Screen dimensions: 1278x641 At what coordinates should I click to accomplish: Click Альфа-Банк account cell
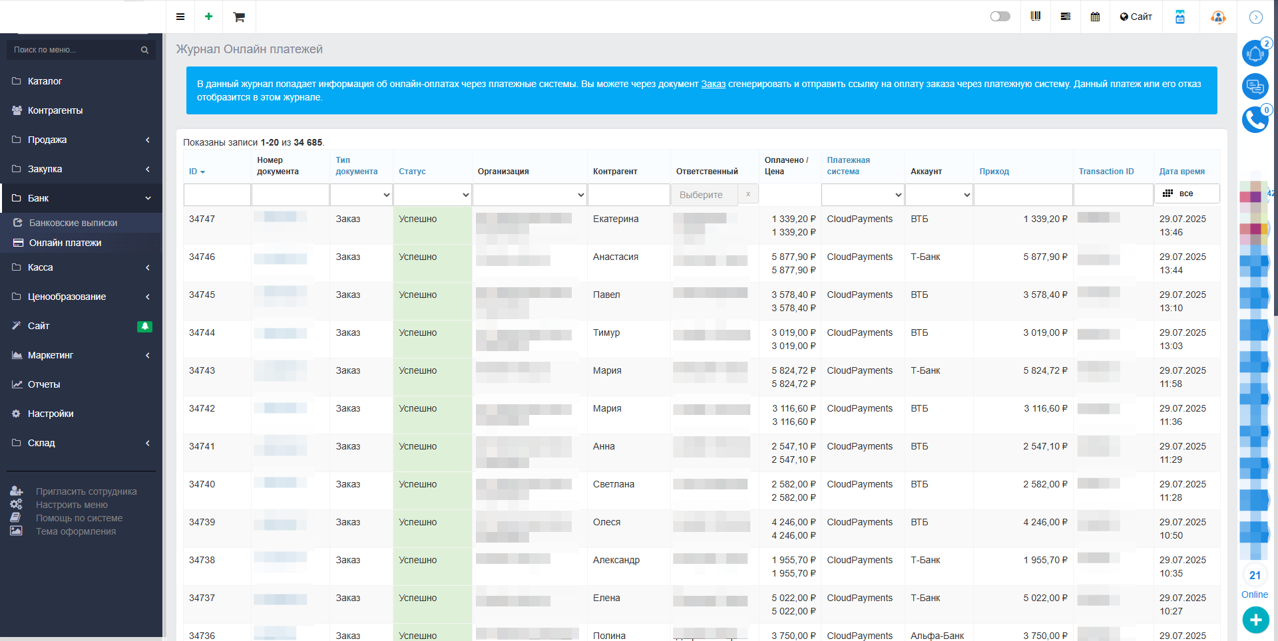937,636
